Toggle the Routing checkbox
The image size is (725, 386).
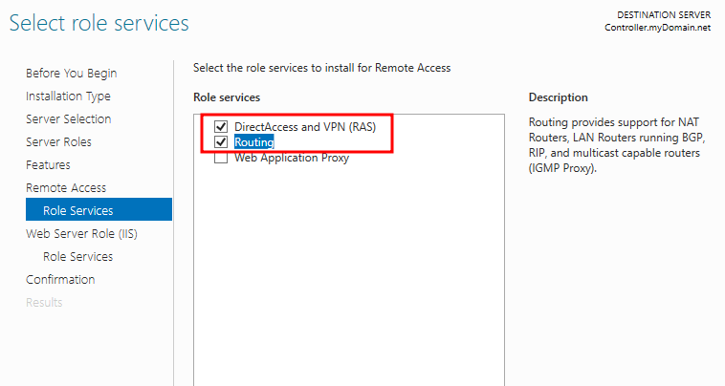(221, 141)
